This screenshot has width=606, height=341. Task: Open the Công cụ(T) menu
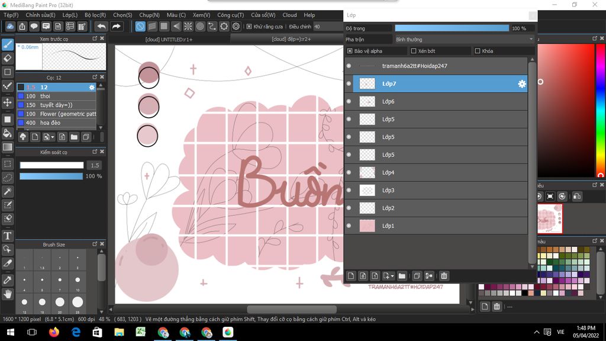coord(230,15)
